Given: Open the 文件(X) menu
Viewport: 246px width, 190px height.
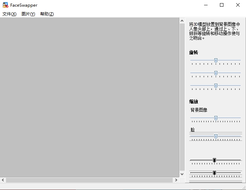Looking at the screenshot, I should (10, 14).
